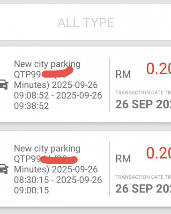
Task: Select the car icon of 08:30:15 transaction
Action: pyautogui.click(x=4, y=169)
